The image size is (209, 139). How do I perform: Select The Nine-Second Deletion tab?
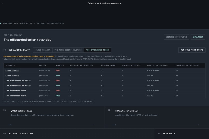pos(68,50)
